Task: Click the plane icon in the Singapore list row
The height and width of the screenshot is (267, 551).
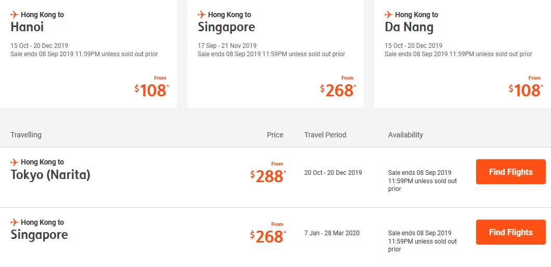Action: [15, 222]
